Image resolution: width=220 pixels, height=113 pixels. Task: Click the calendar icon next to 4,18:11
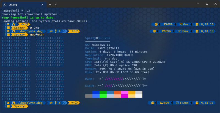[197, 103]
